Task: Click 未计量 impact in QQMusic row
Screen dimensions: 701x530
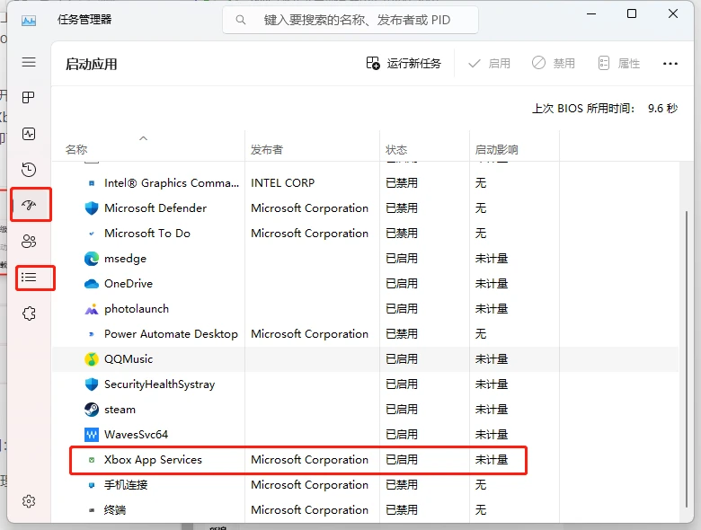Action: tap(492, 358)
